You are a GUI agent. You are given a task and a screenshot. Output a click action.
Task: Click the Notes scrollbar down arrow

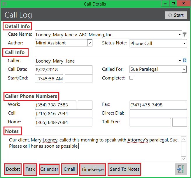click(x=184, y=159)
